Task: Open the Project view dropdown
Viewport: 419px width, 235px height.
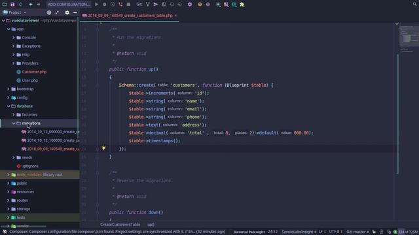Action: 14,12
